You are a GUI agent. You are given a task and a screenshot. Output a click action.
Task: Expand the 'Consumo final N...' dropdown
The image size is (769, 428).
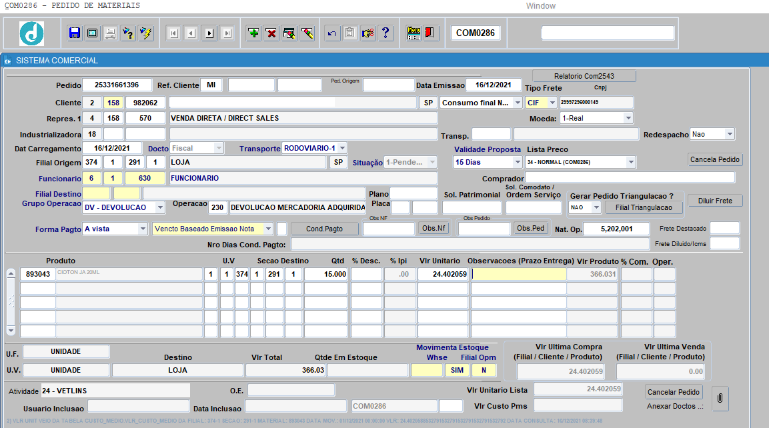[518, 103]
